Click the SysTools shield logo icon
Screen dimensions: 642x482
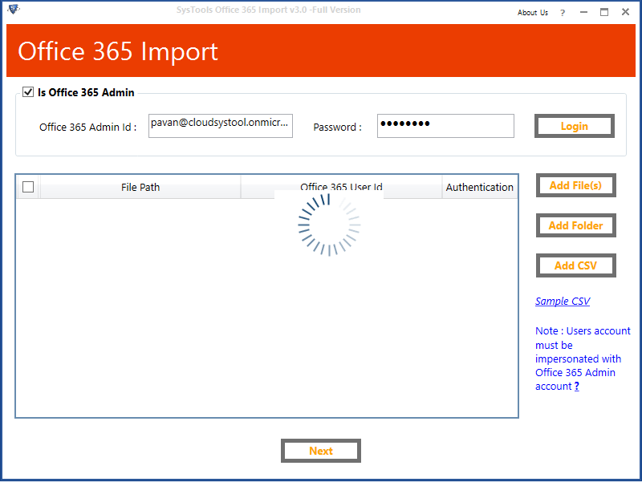pos(13,9)
